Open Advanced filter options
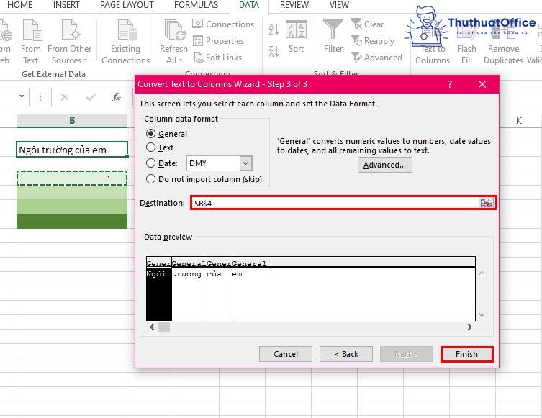 tap(376, 58)
